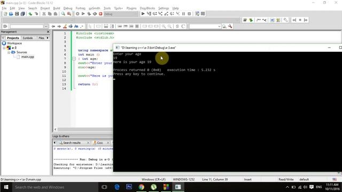Open the search text combo box dropdown
342x192 pixels.
pyautogui.click(x=219, y=26)
